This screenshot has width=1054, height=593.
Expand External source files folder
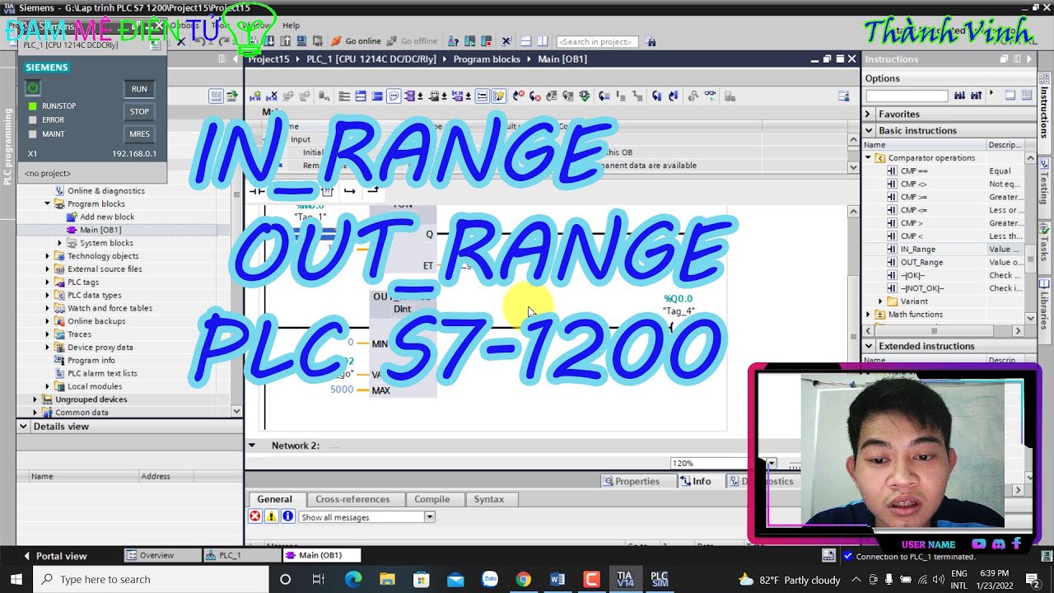pos(48,268)
